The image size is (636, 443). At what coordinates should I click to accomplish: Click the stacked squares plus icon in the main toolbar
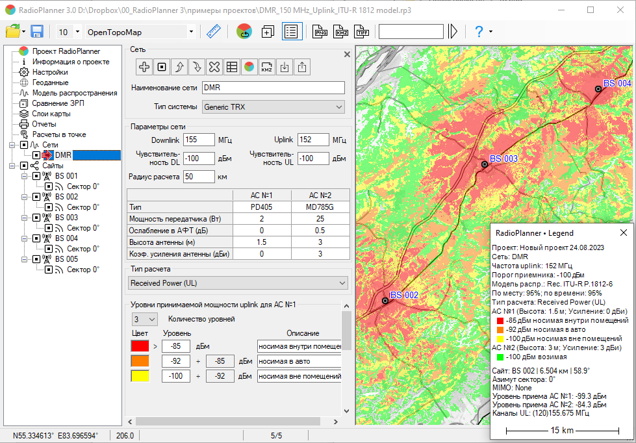[x=268, y=32]
